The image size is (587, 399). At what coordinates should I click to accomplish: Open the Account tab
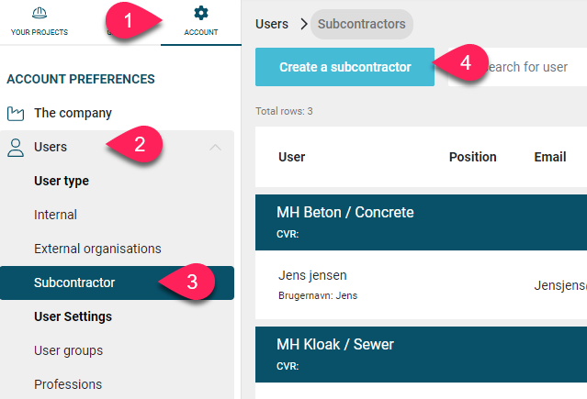coord(201,22)
